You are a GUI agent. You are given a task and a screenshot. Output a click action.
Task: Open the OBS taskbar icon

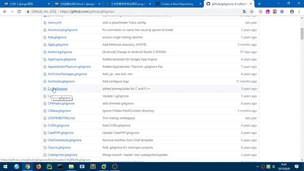[114, 167]
